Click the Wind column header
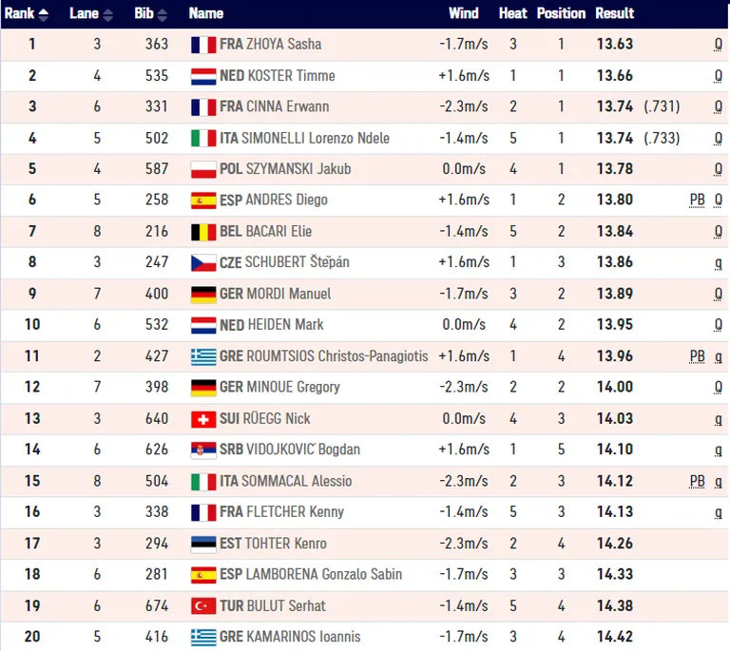Viewport: 730px width, 651px height. (463, 13)
